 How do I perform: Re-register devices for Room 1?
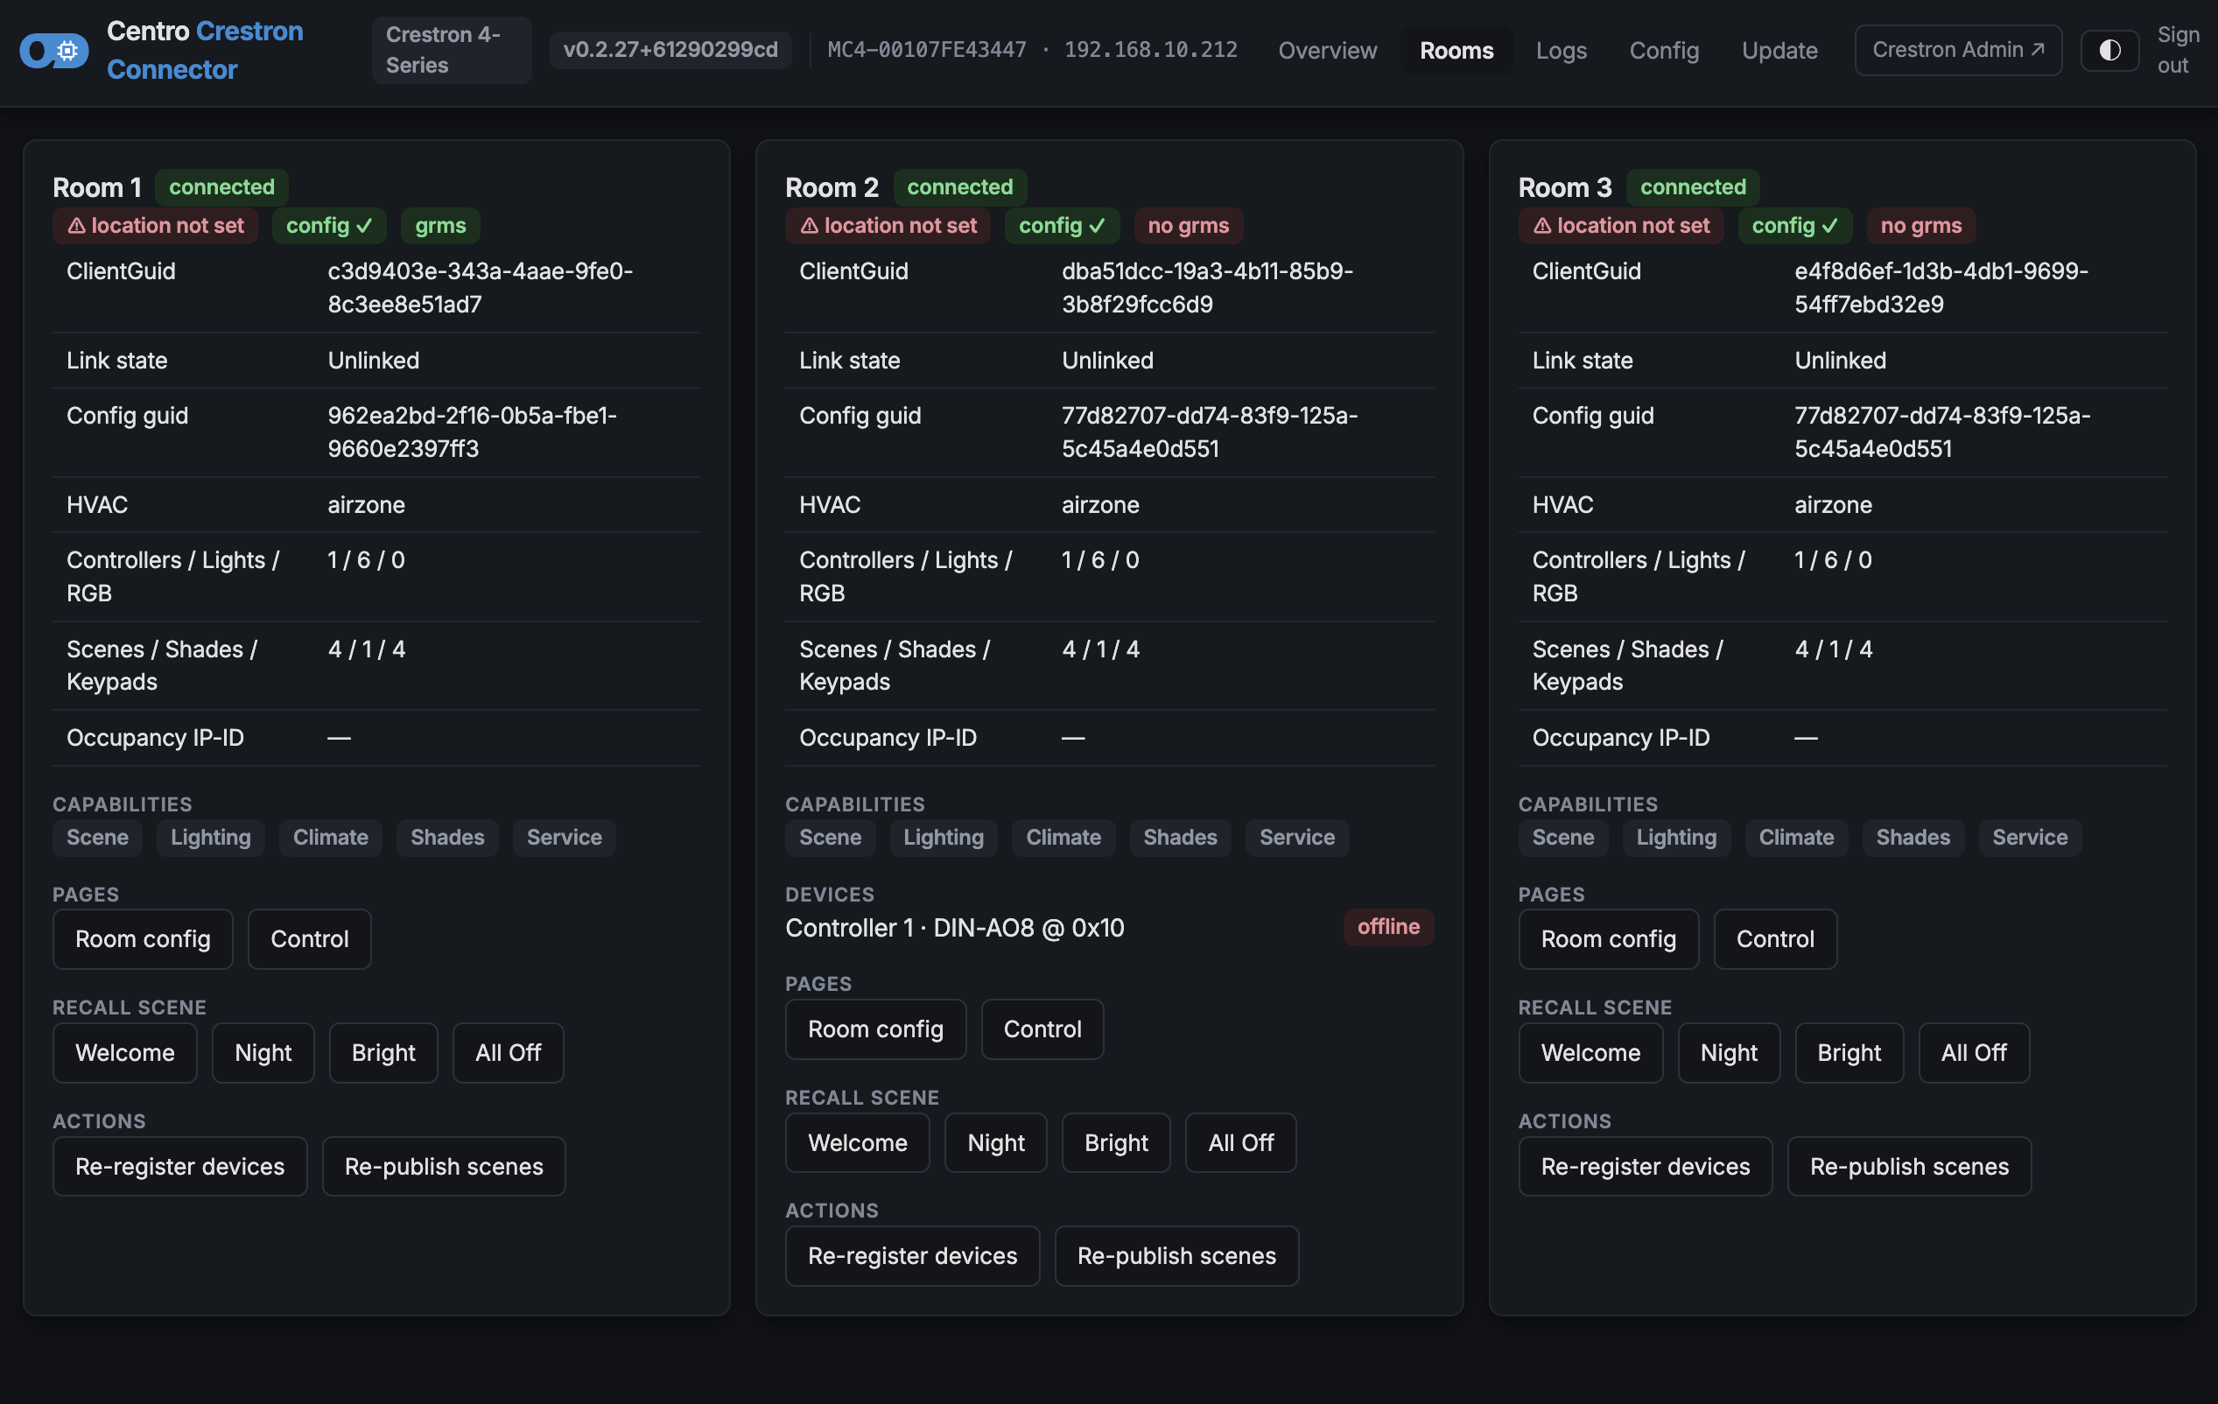pos(179,1166)
